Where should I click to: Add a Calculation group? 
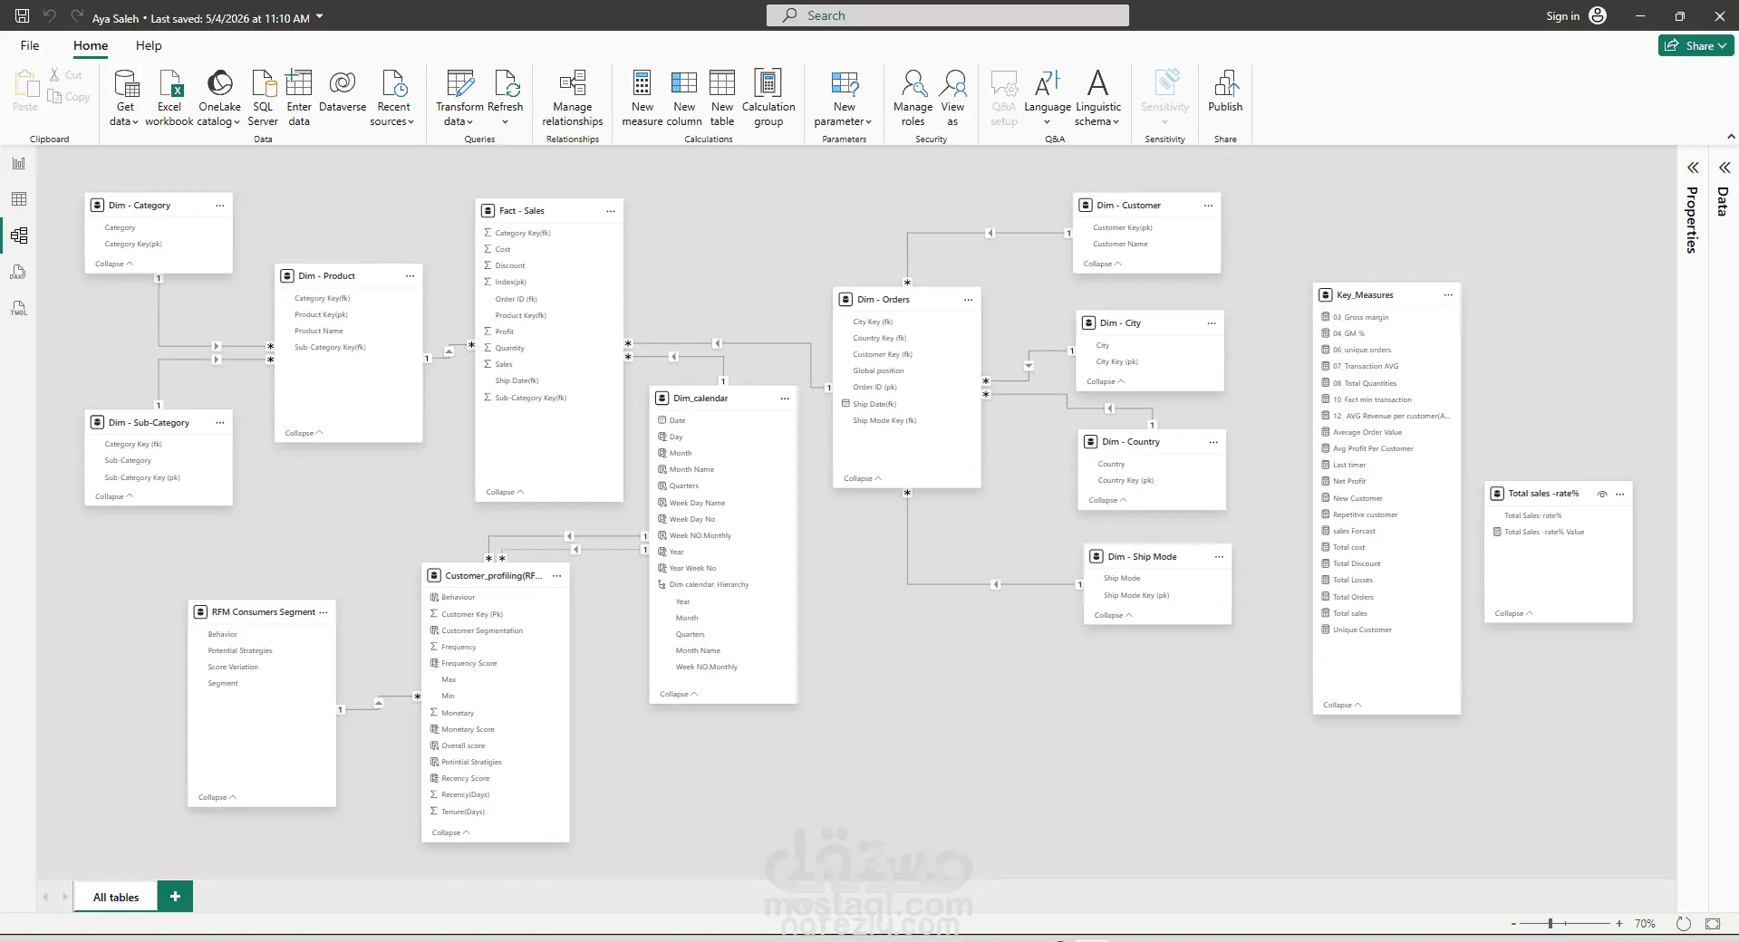[768, 98]
